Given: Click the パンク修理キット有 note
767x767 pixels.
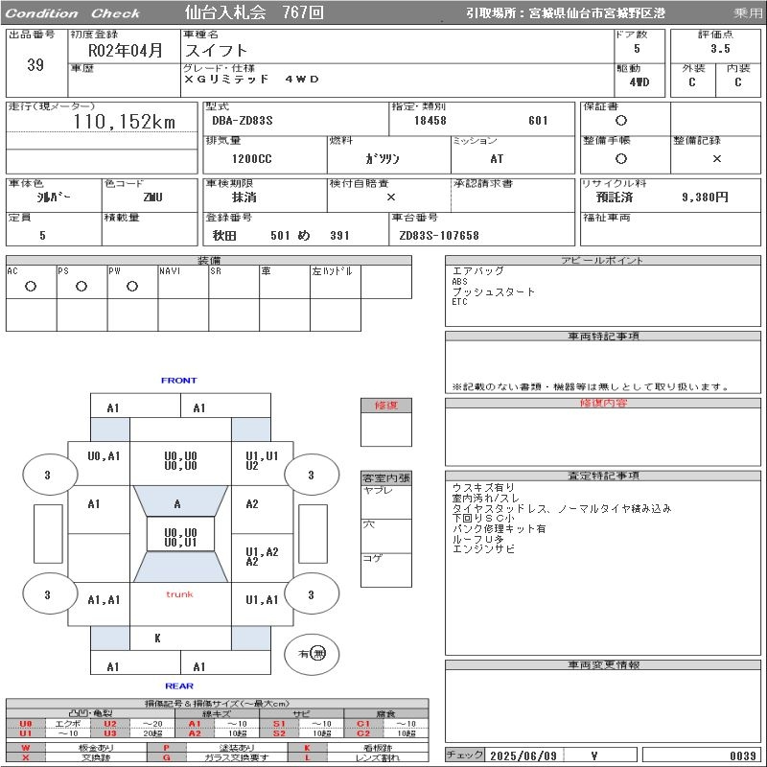Looking at the screenshot, I should point(499,528).
